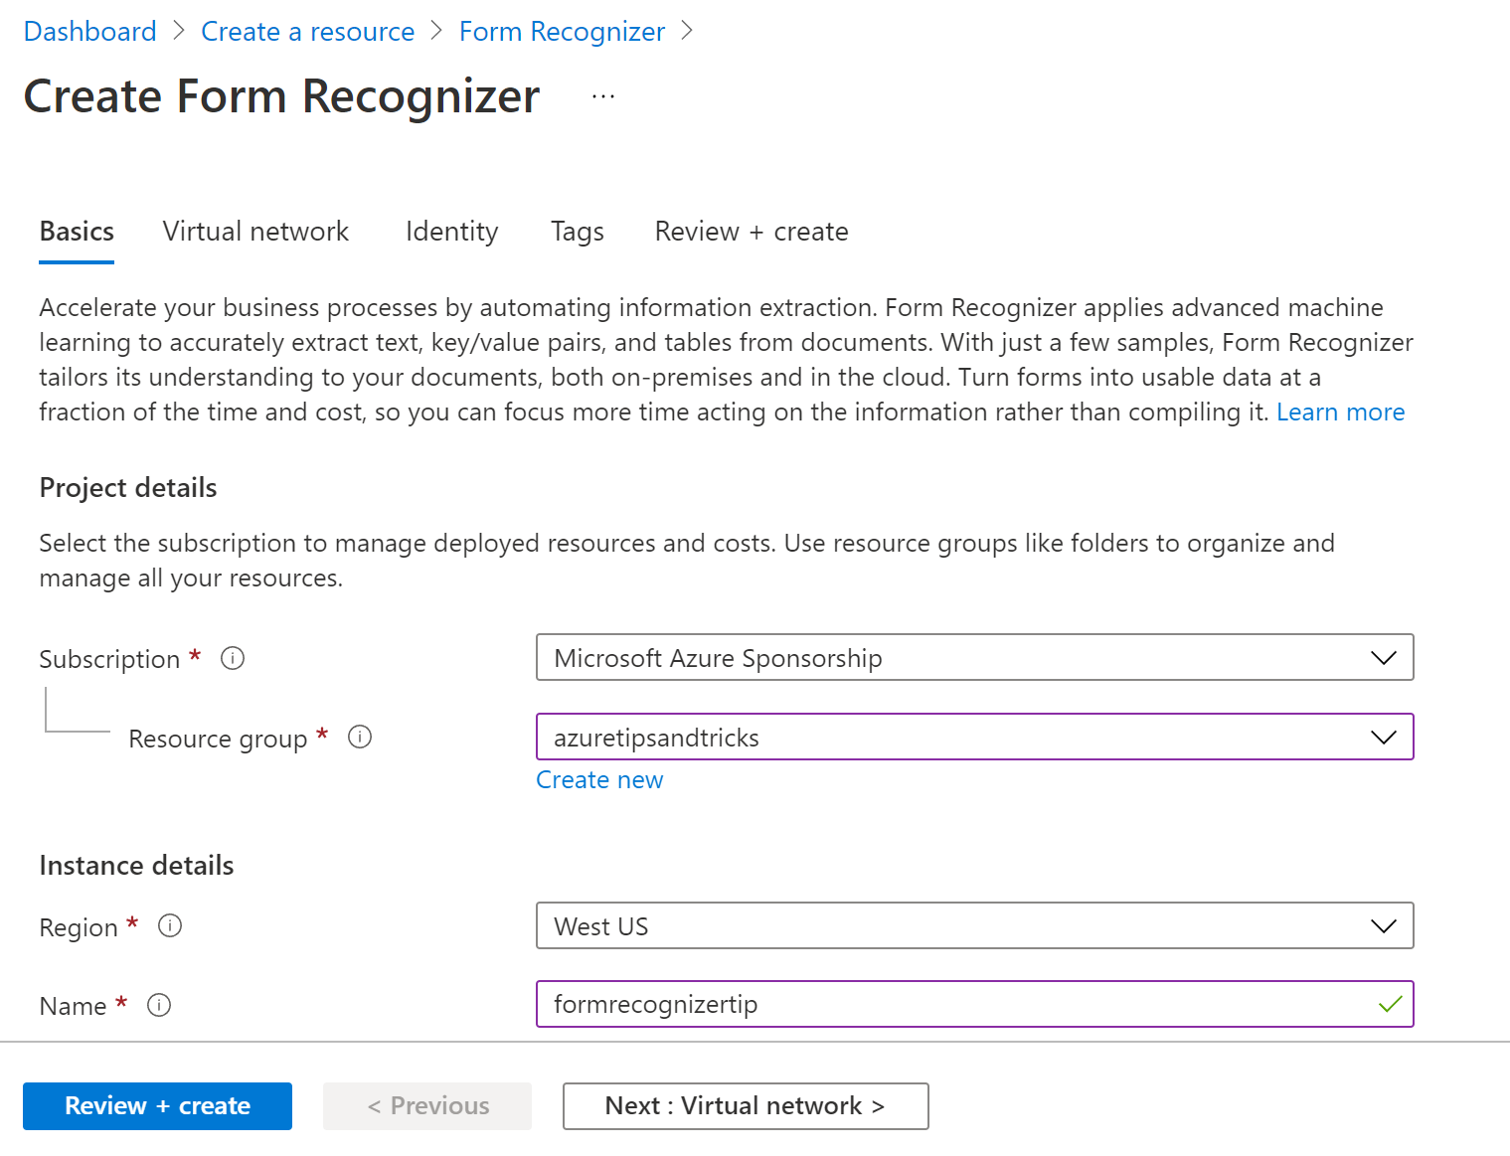Open the Tags tab
The width and height of the screenshot is (1510, 1156).
pyautogui.click(x=578, y=232)
